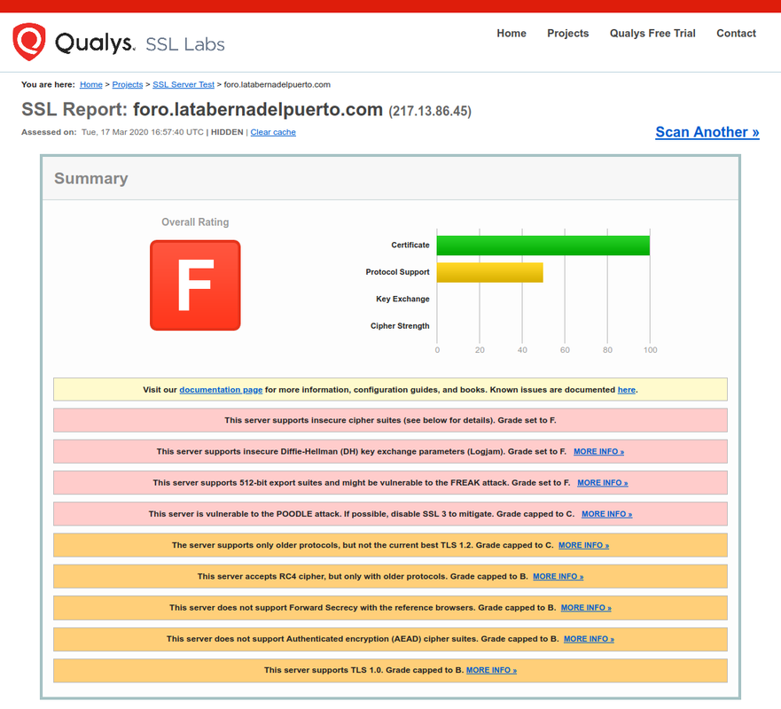781x709 pixels.
Task: Click the Qualys shield logo icon
Action: (x=29, y=42)
